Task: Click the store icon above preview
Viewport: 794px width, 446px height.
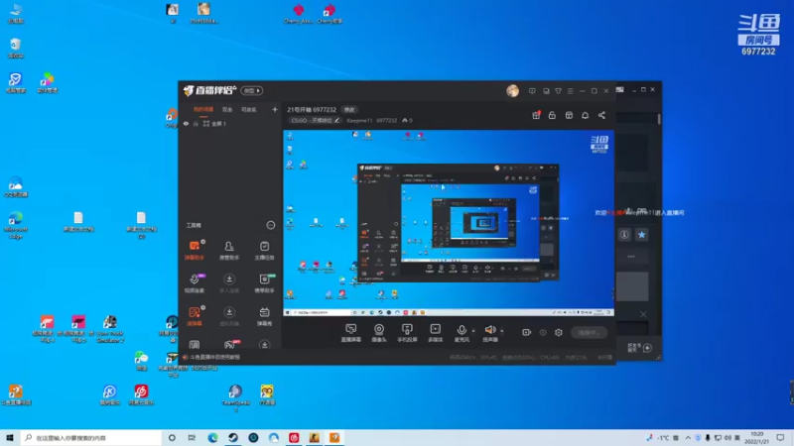Action: click(x=569, y=115)
